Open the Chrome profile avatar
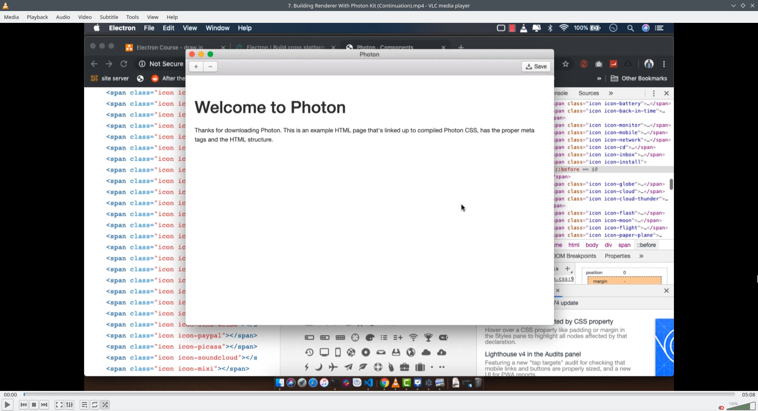 click(649, 64)
